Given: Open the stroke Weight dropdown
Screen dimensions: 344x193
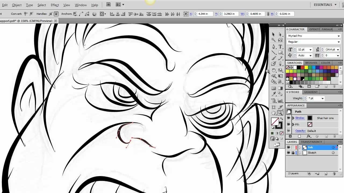Looking at the screenshot, I should (322, 98).
